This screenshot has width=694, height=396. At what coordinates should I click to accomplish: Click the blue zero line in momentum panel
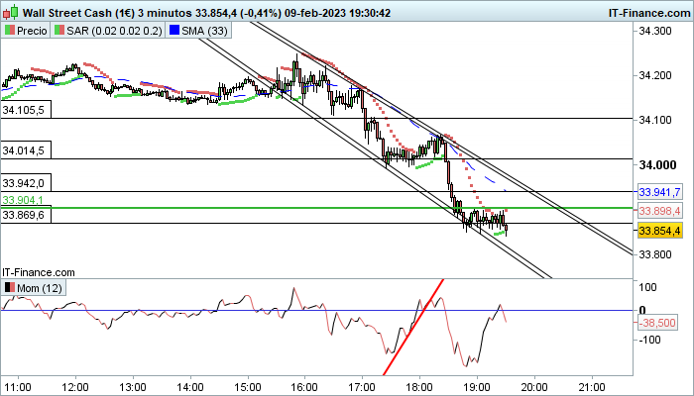[316, 310]
